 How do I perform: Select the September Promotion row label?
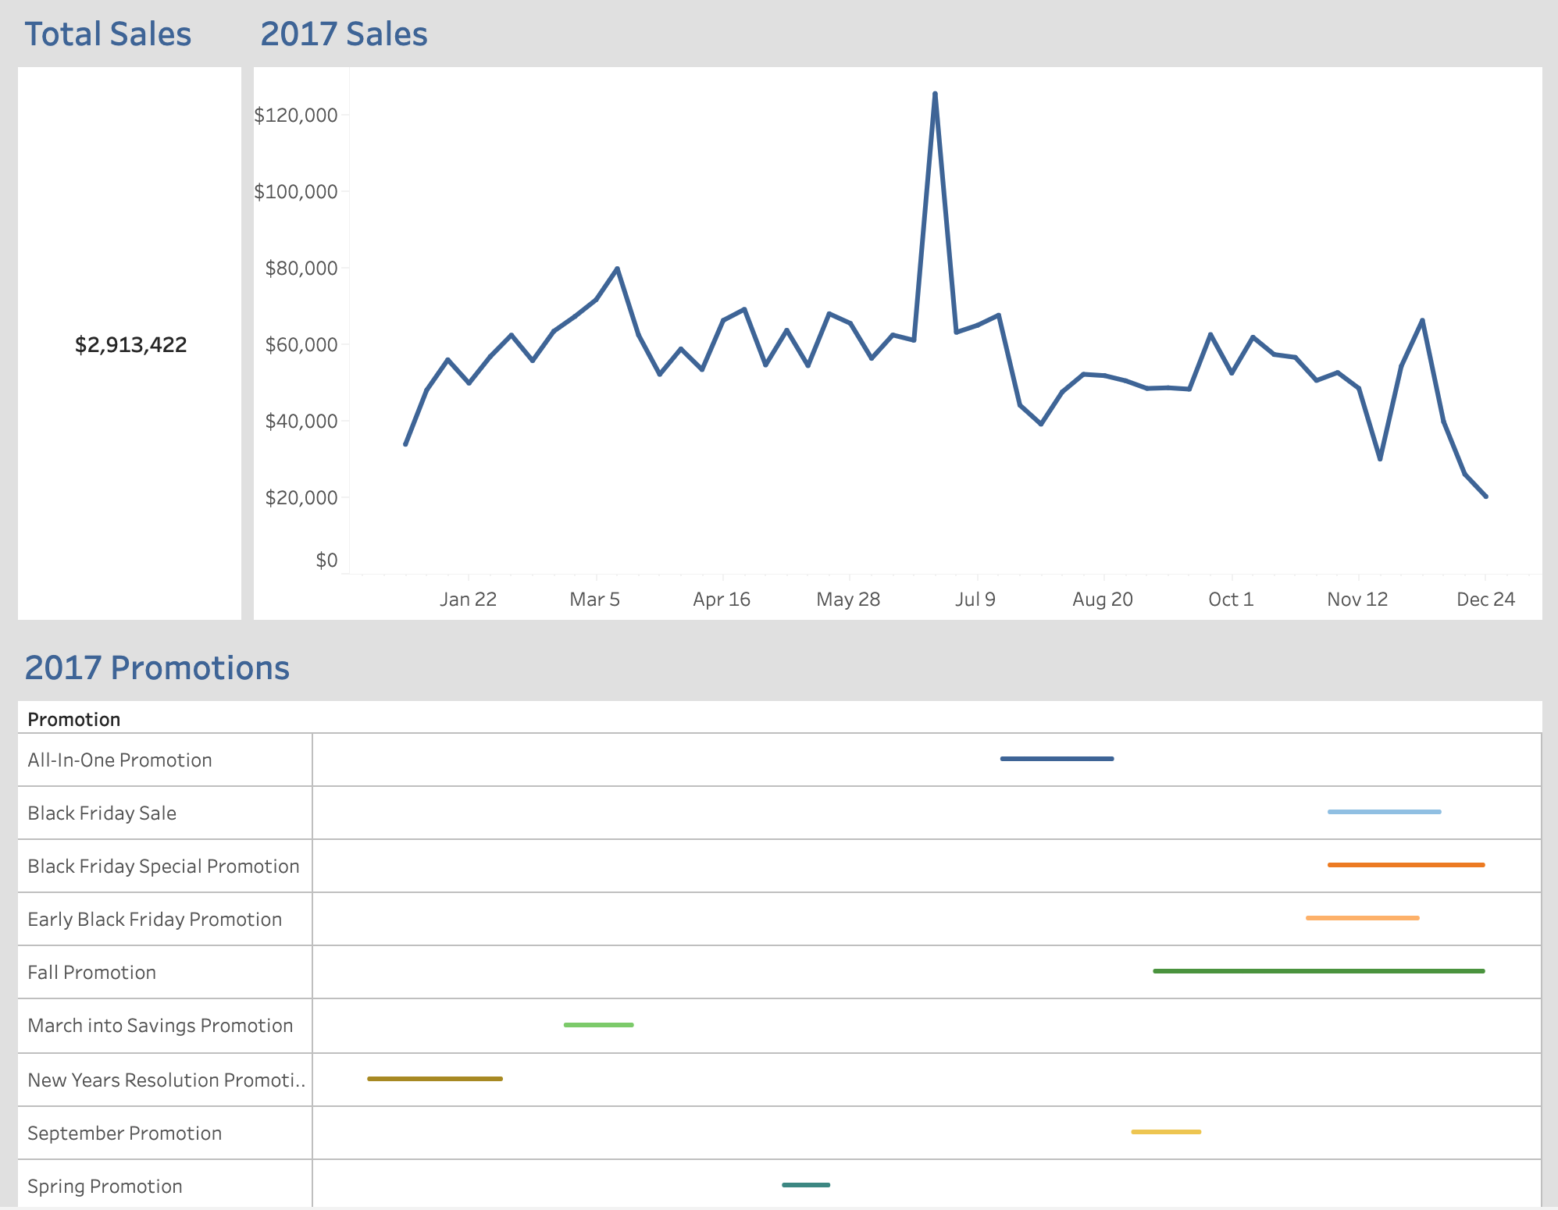click(x=125, y=1133)
